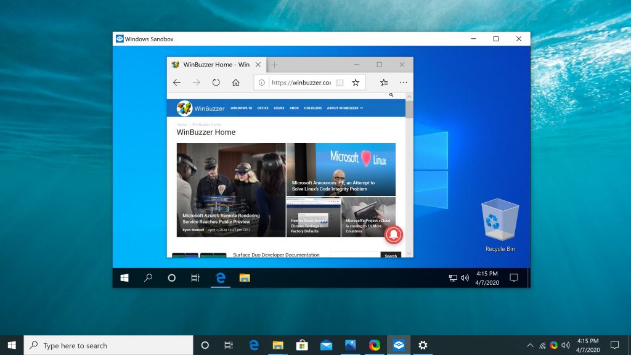Open a new tab in Edge
This screenshot has height=355, width=631.
pyautogui.click(x=275, y=65)
